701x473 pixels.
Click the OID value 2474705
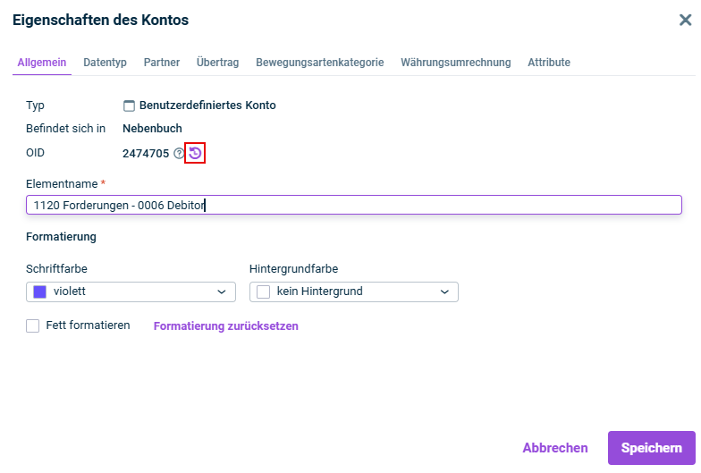[146, 154]
